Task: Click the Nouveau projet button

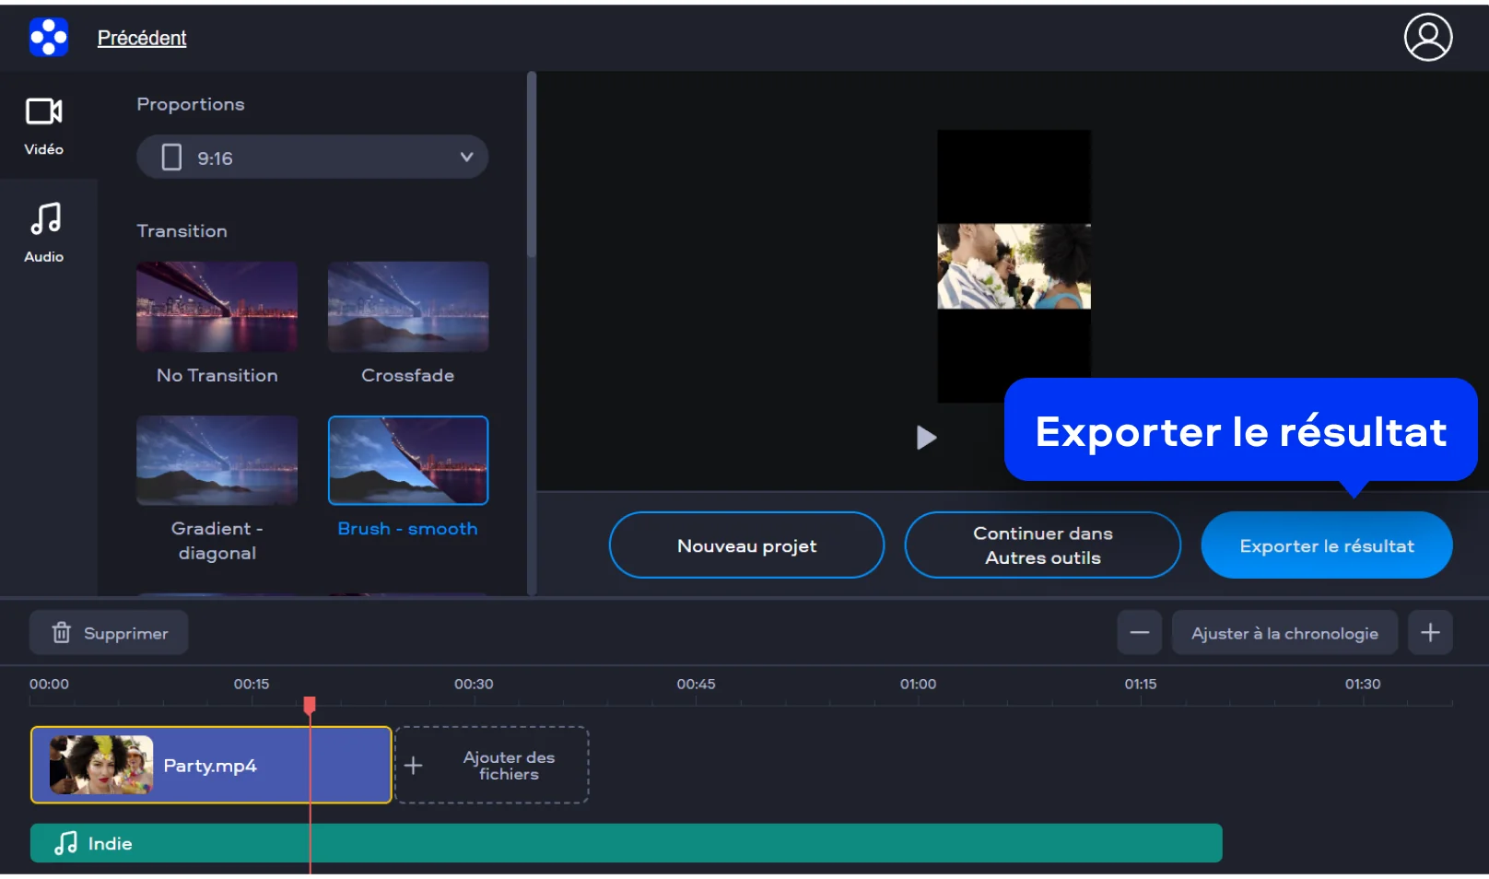Action: point(746,545)
